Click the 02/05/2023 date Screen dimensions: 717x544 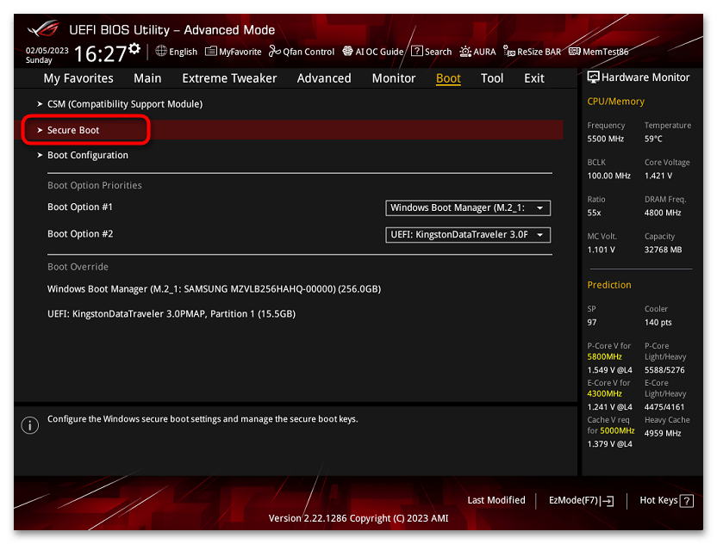pyautogui.click(x=47, y=50)
